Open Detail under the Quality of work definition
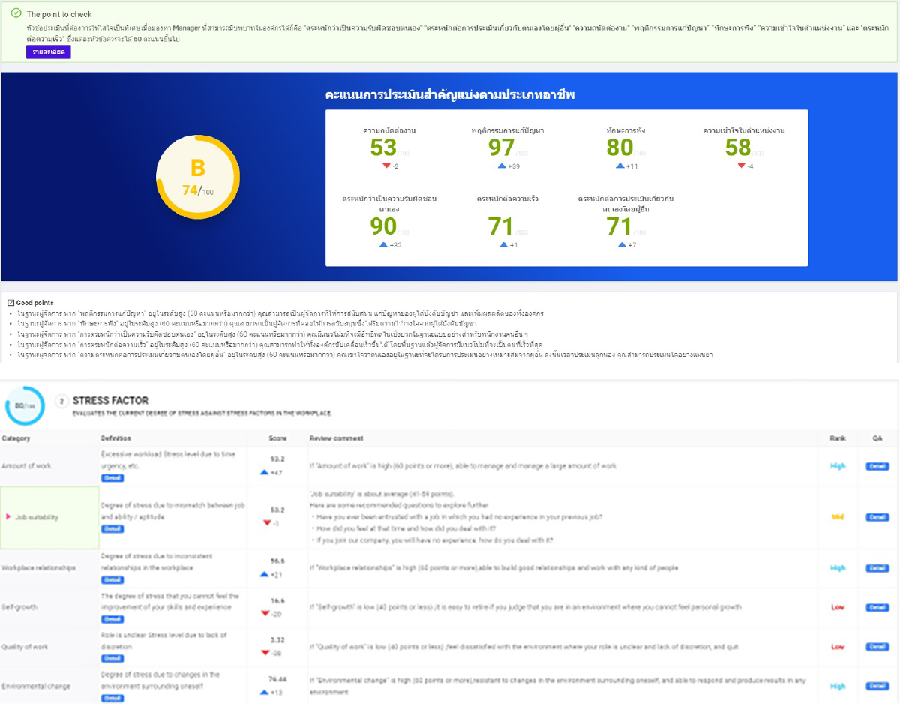Image resolution: width=900 pixels, height=718 pixels. [112, 658]
